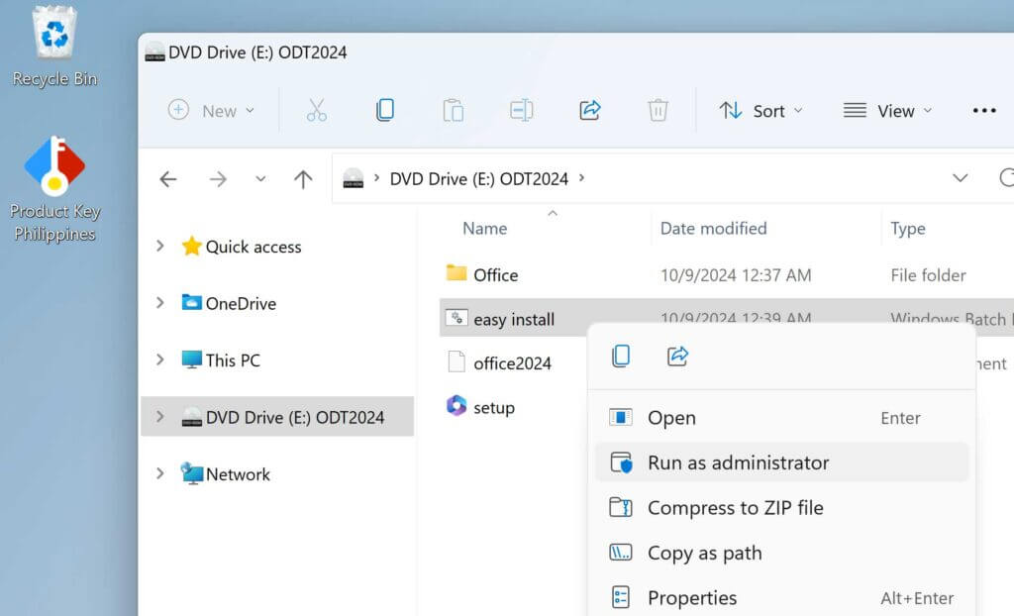
Task: Select This PC in navigation pane
Action: [233, 360]
